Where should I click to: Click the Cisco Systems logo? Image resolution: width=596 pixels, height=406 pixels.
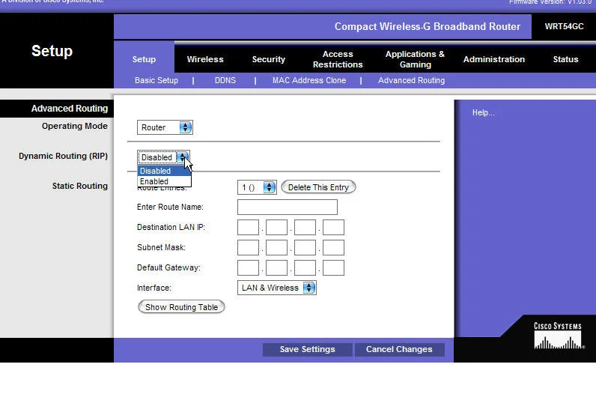(558, 336)
